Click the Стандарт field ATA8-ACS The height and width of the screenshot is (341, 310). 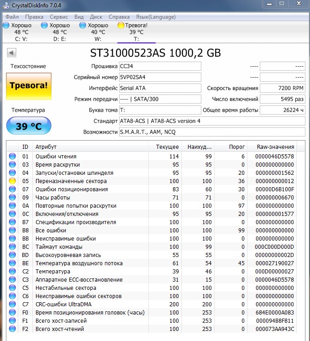(x=212, y=121)
